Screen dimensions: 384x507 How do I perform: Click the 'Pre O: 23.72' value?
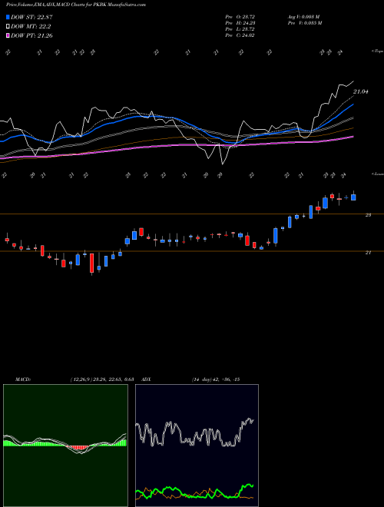point(240,16)
